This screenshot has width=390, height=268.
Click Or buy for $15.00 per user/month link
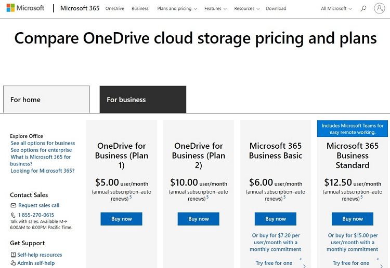pyautogui.click(x=353, y=242)
